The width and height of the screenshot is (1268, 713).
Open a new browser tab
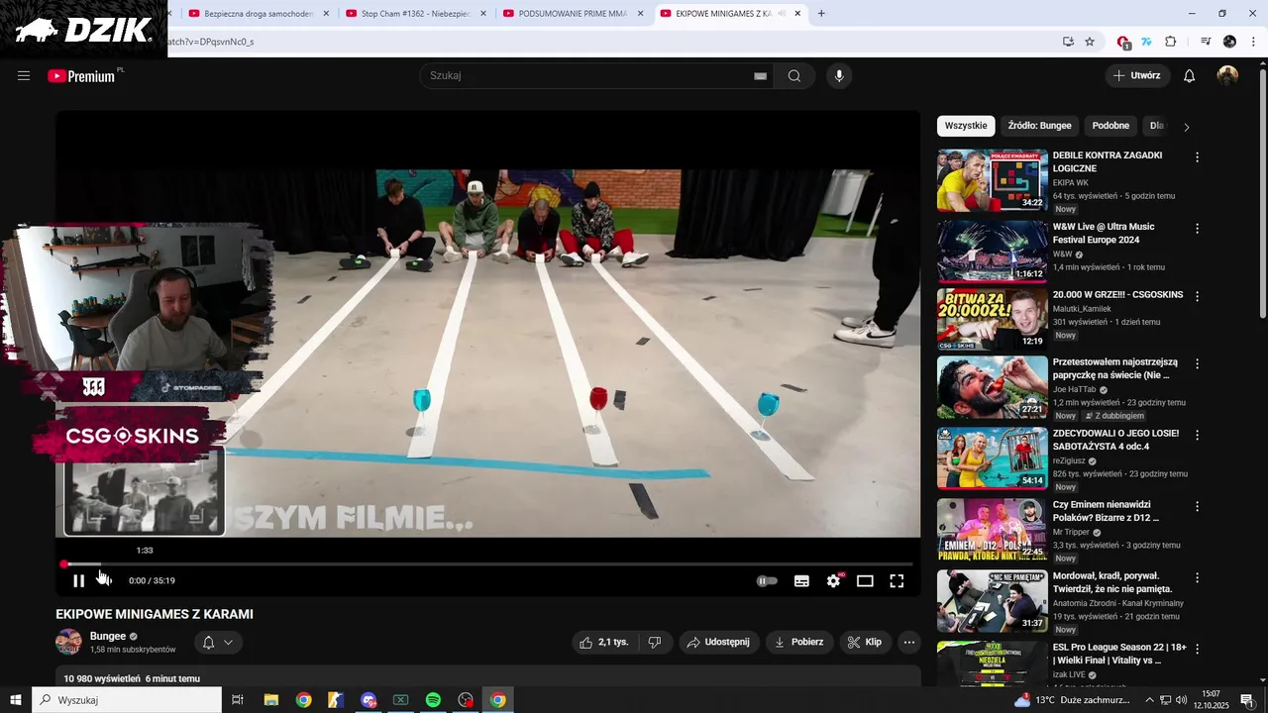[821, 14]
